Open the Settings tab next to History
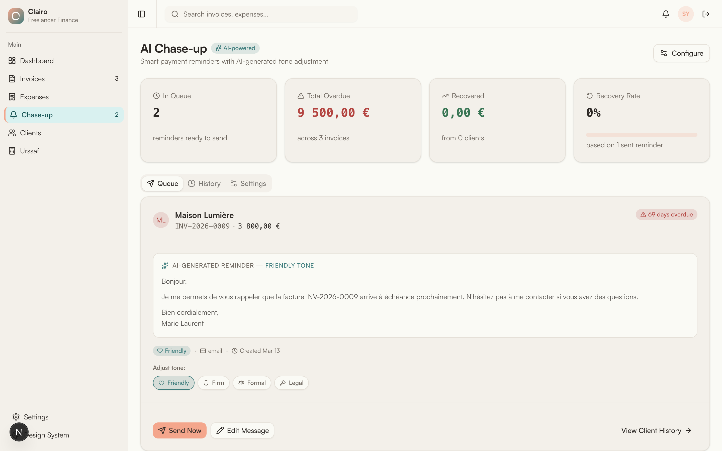 248,183
